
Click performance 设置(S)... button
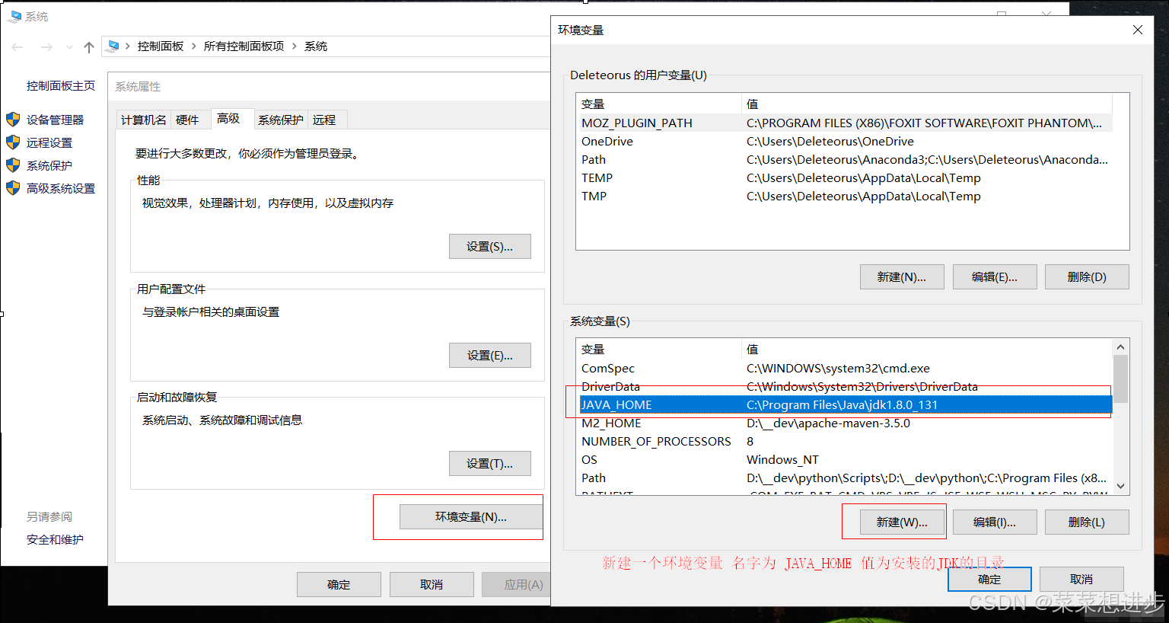click(490, 247)
